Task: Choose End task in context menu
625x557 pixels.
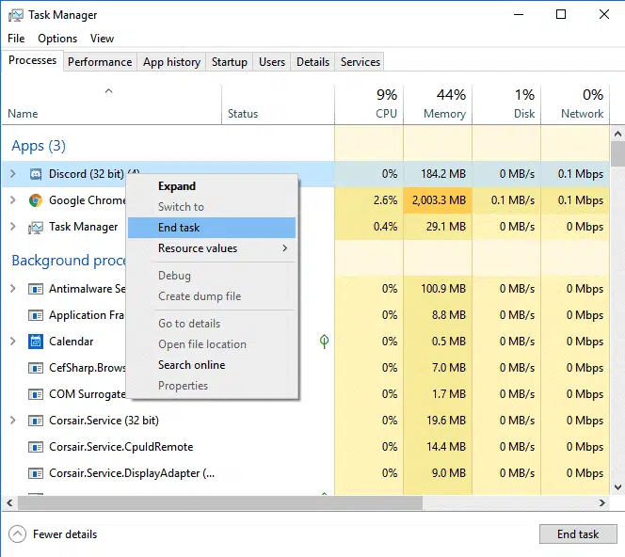Action: coord(212,228)
